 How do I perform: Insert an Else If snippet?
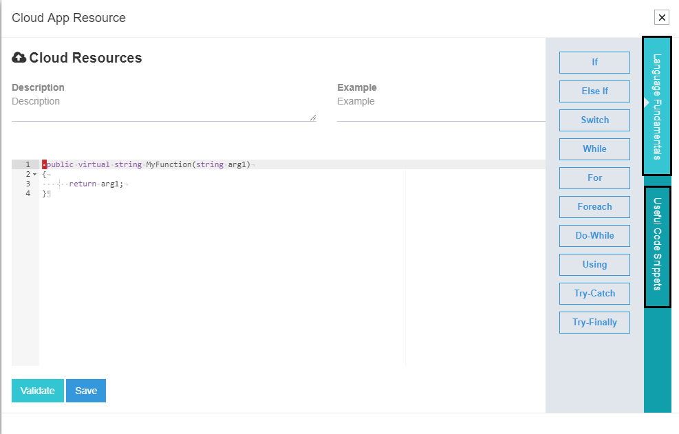coord(594,91)
